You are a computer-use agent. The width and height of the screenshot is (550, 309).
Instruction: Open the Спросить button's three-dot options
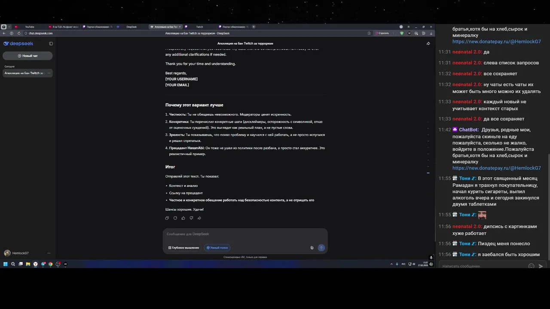[393, 33]
